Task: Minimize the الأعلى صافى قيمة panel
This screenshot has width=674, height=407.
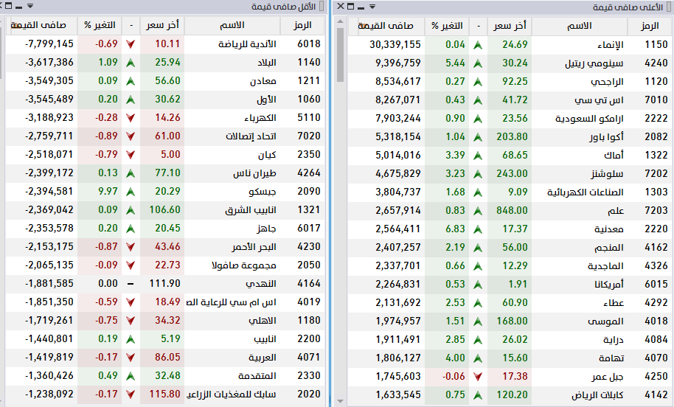Action: [361, 7]
